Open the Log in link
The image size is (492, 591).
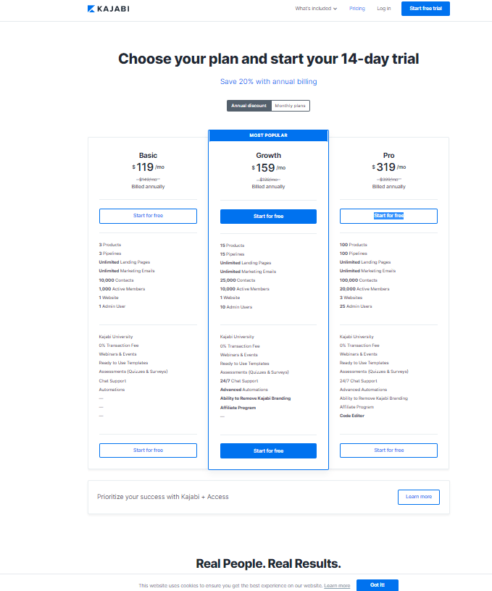pos(384,9)
